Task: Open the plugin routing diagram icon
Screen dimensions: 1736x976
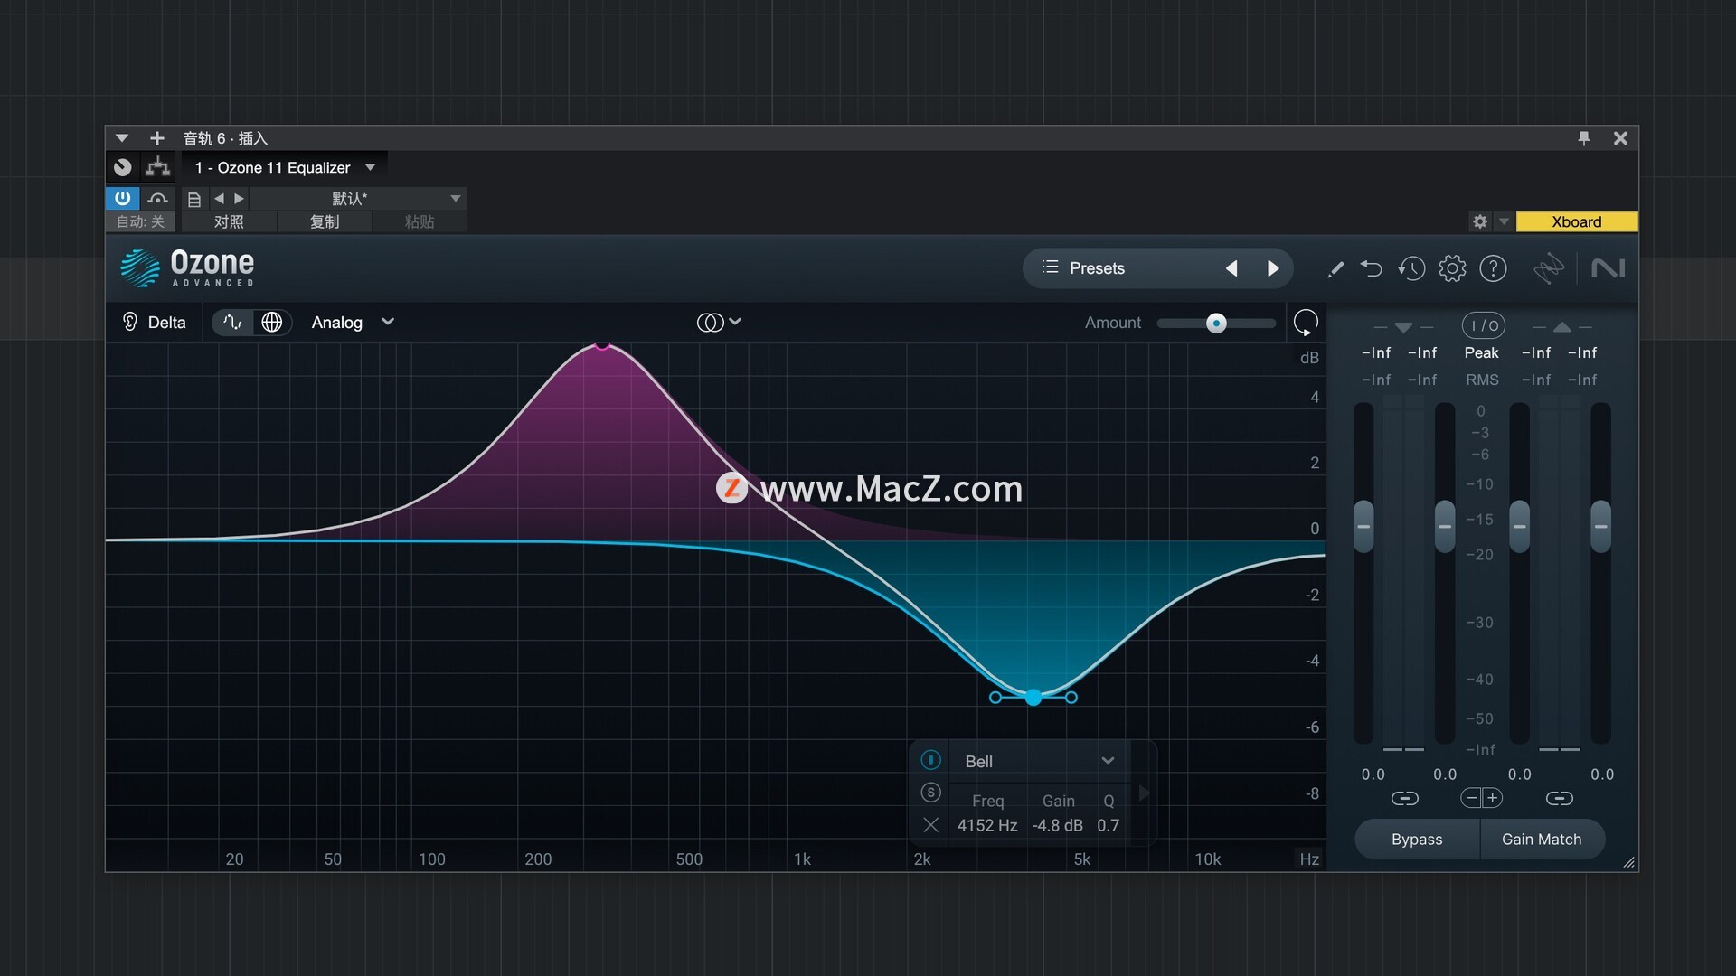Action: (x=158, y=166)
